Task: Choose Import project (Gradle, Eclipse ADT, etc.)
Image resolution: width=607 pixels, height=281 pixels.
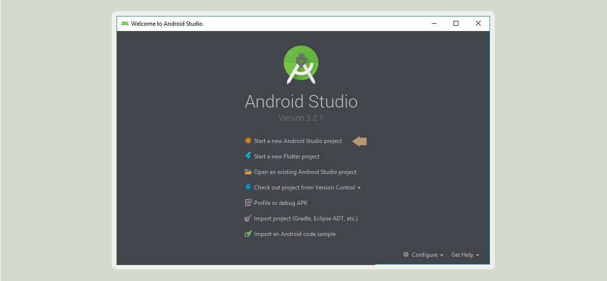Action: click(x=306, y=219)
